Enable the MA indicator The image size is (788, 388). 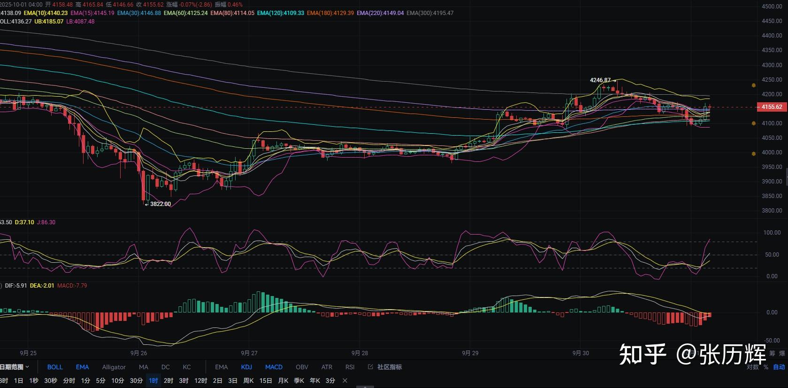(x=144, y=367)
